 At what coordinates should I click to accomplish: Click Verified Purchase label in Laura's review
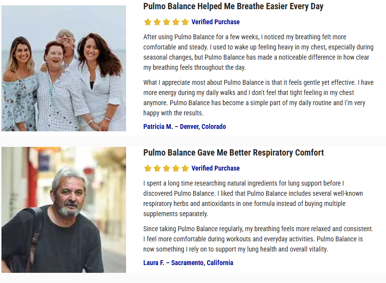[x=215, y=168]
